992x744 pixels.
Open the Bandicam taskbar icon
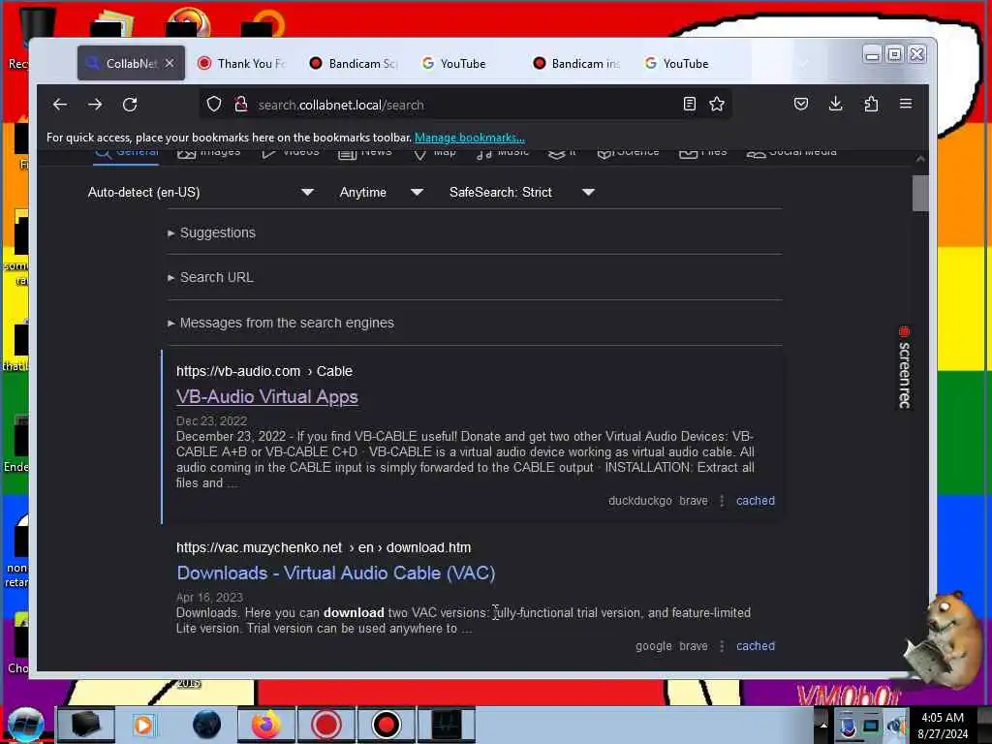(x=386, y=725)
